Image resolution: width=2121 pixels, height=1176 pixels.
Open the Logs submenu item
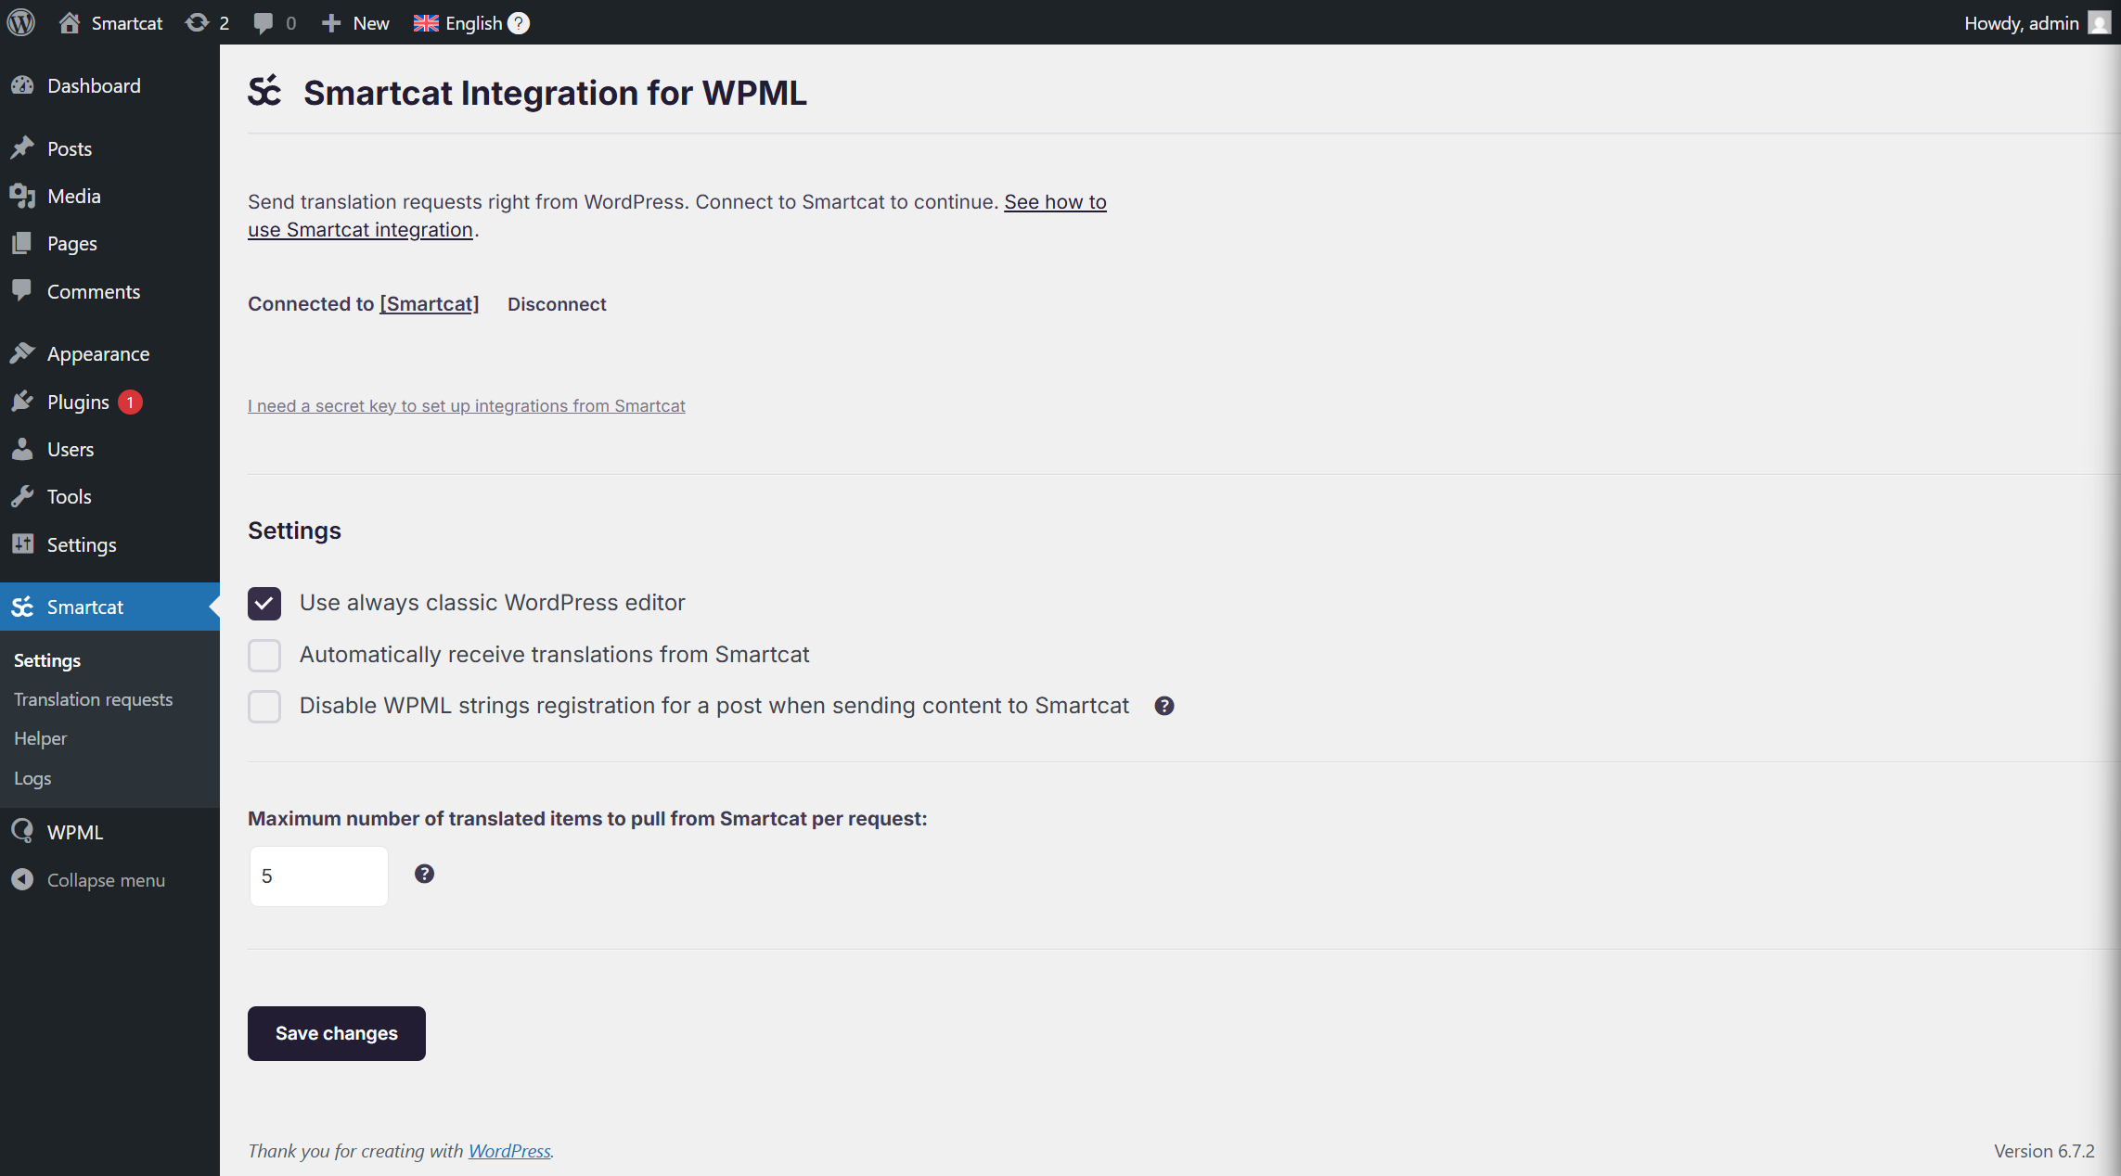point(32,778)
